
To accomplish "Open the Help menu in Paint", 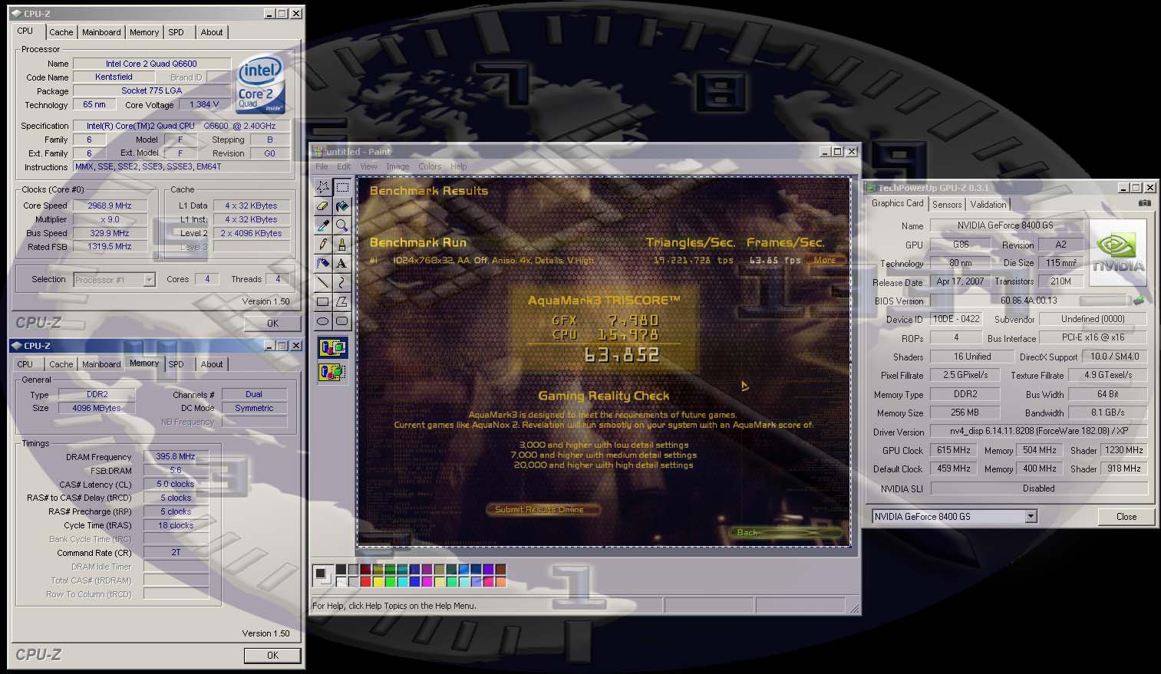I will click(458, 166).
